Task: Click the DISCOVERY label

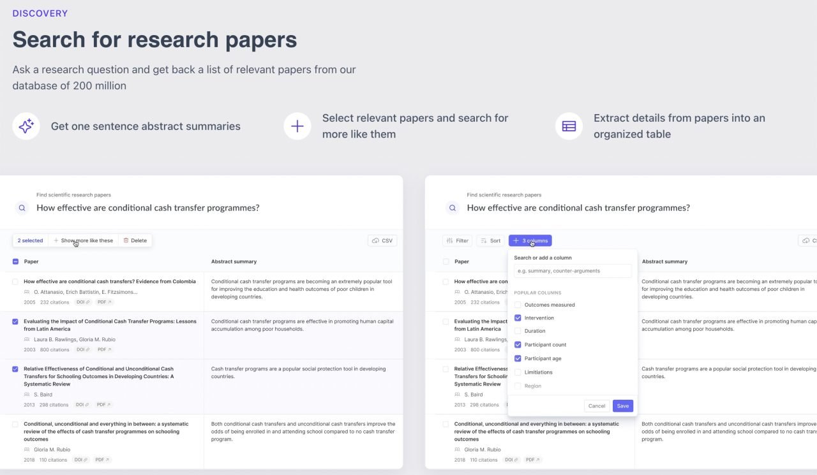Action: (x=40, y=13)
